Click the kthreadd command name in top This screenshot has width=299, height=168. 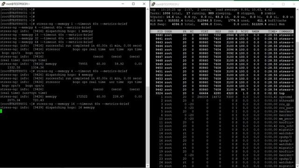286,101
